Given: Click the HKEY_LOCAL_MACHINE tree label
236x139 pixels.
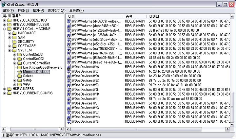Looking at the screenshot, I should [x=31, y=29].
